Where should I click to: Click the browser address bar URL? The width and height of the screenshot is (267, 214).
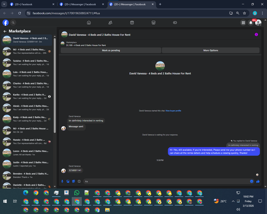click(x=66, y=13)
